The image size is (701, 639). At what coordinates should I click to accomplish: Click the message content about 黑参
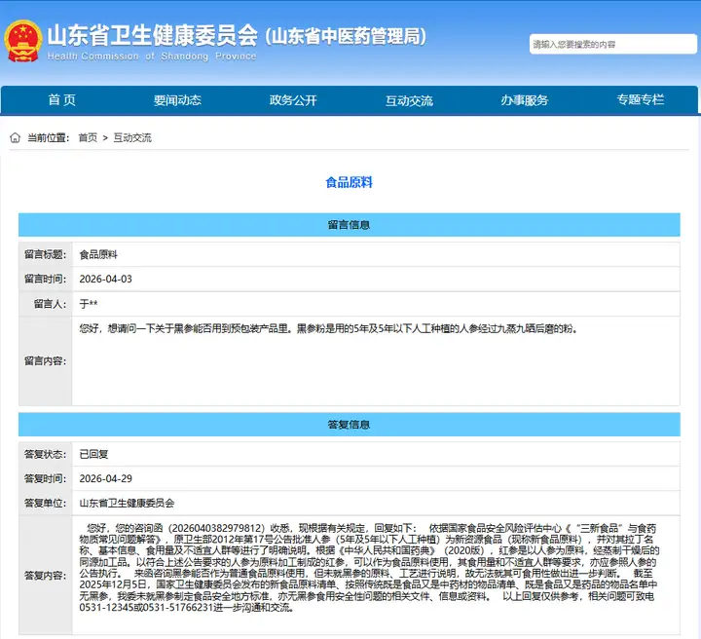pos(329,328)
